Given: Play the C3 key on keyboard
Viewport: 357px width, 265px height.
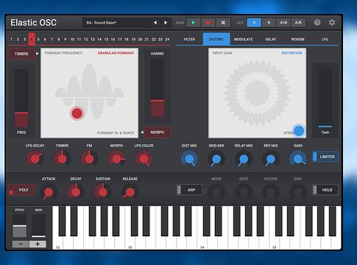Looking at the screenshot, I should (130, 241).
